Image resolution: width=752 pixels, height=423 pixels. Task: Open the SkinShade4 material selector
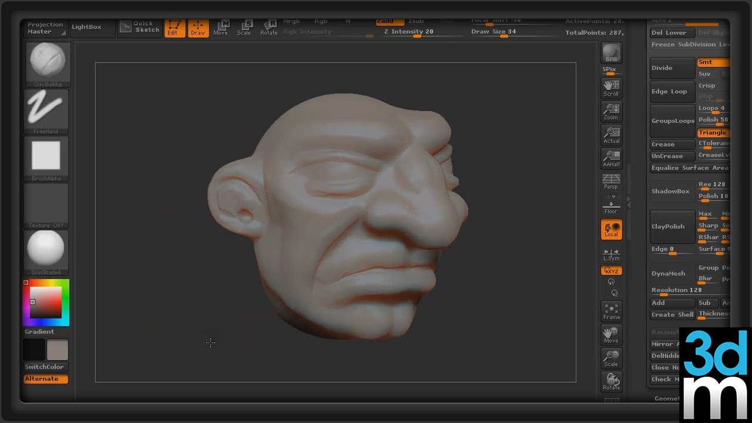46,253
